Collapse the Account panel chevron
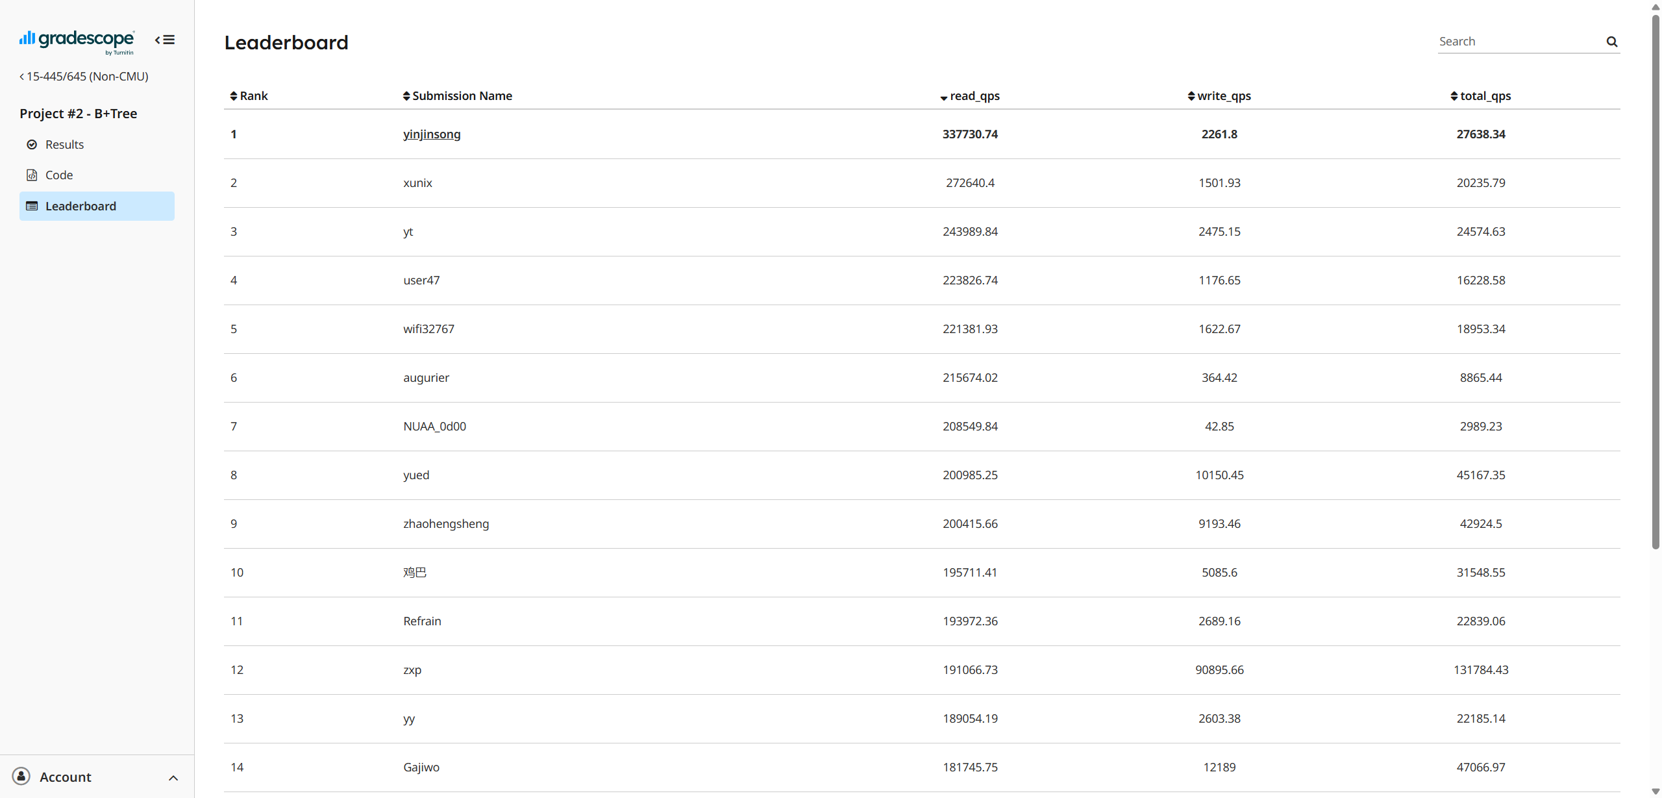The height and width of the screenshot is (798, 1662). click(172, 777)
